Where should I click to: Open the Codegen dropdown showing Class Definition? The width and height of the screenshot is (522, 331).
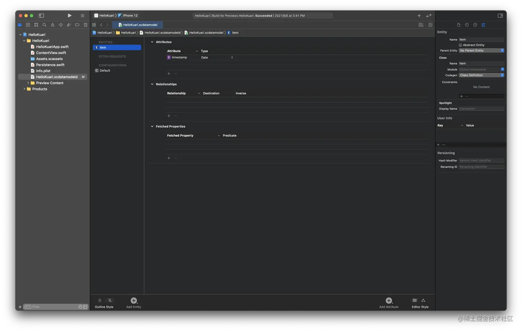coord(481,75)
